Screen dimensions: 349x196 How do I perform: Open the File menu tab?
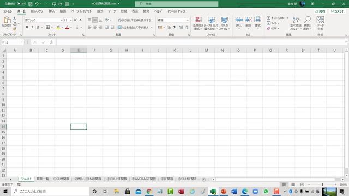tap(7, 11)
